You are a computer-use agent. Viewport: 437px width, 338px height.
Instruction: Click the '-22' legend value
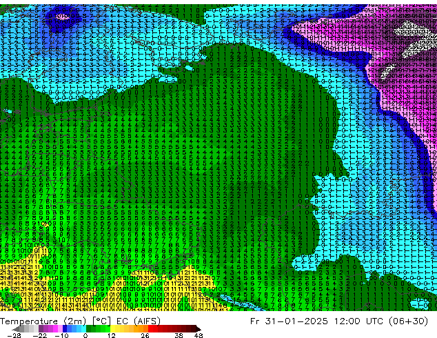39,335
